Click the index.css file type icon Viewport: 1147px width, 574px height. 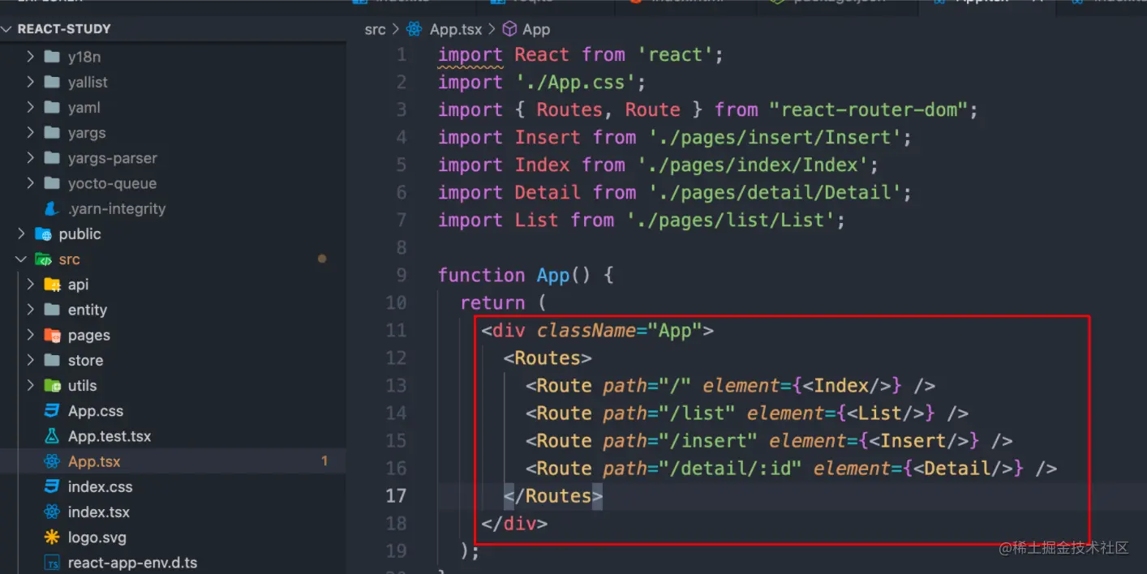click(52, 486)
